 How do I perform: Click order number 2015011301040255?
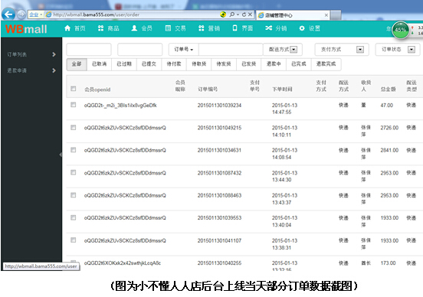(219, 263)
